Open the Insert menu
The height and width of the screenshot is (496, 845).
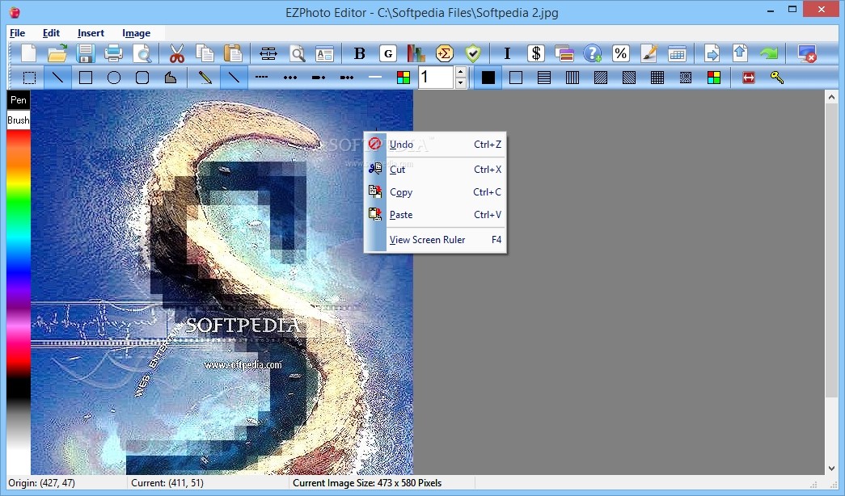pos(91,33)
